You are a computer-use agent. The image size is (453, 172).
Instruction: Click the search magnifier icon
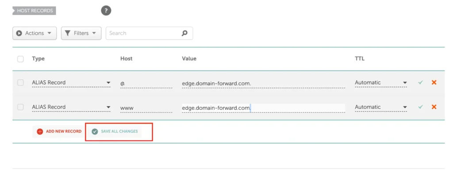tap(184, 33)
